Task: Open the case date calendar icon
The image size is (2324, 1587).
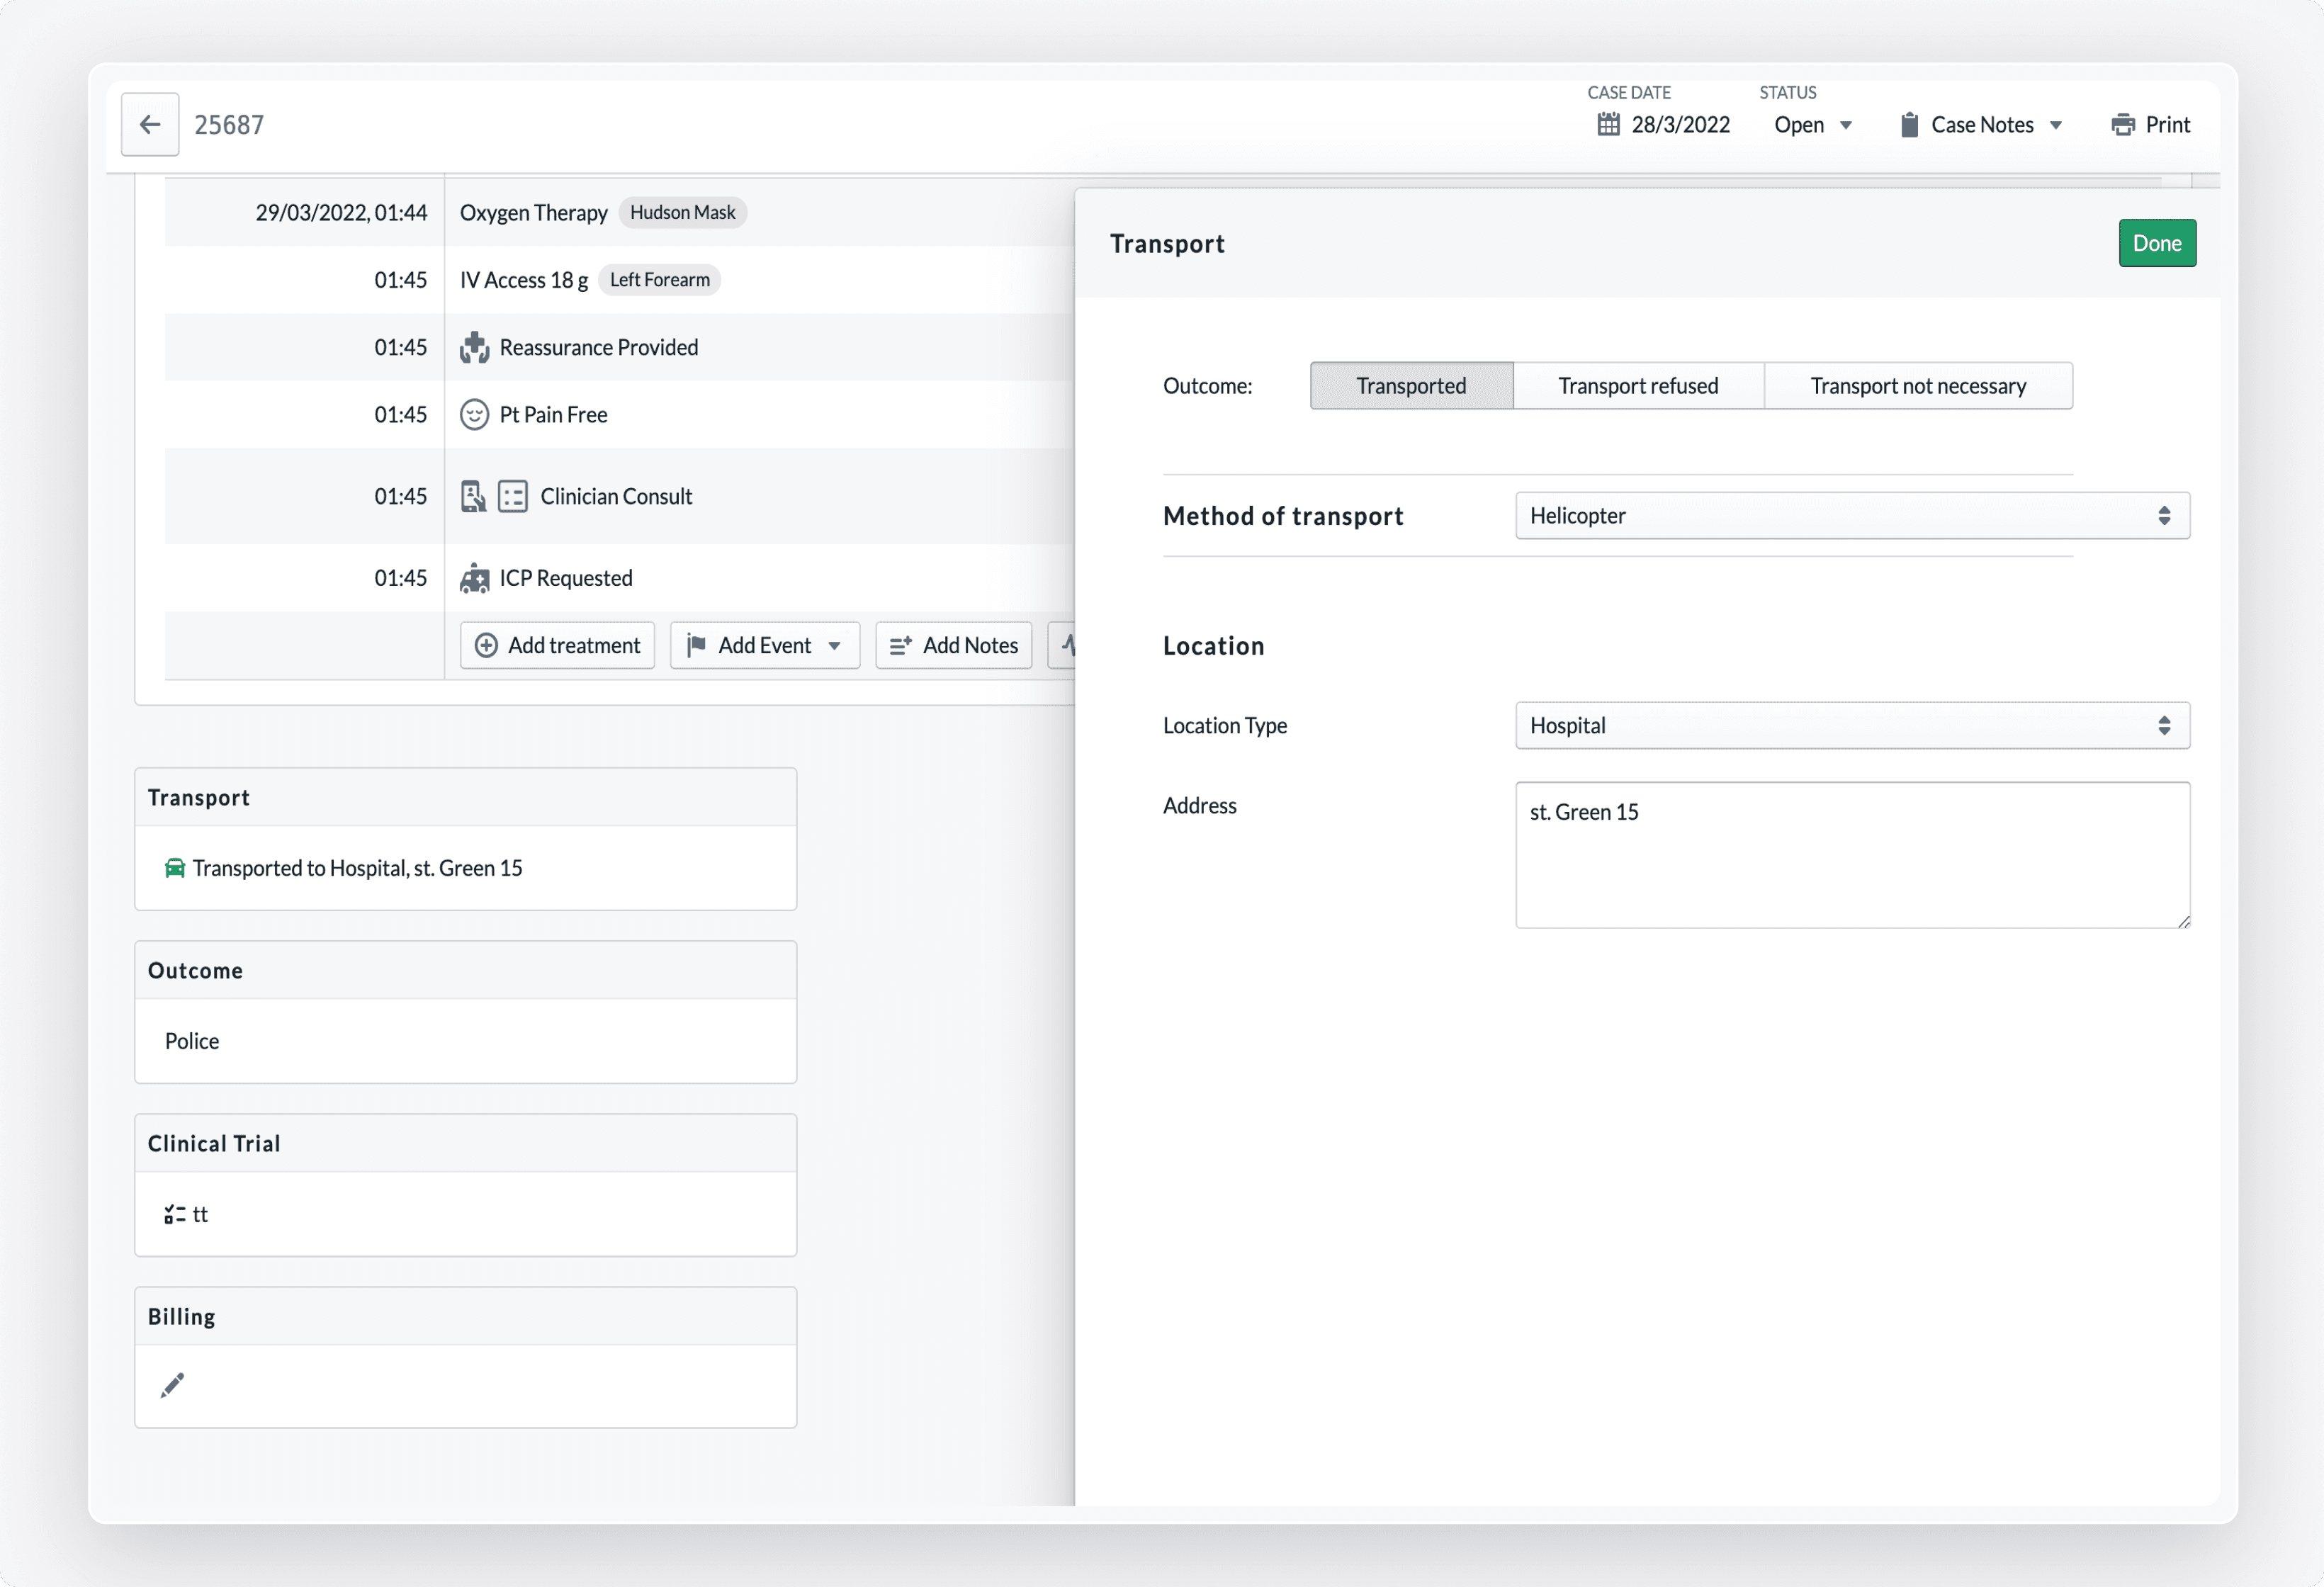Action: point(1608,124)
